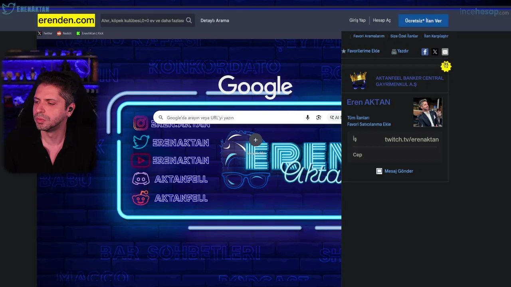Open Favori Aramalarım
511x287 pixels.
click(x=369, y=36)
